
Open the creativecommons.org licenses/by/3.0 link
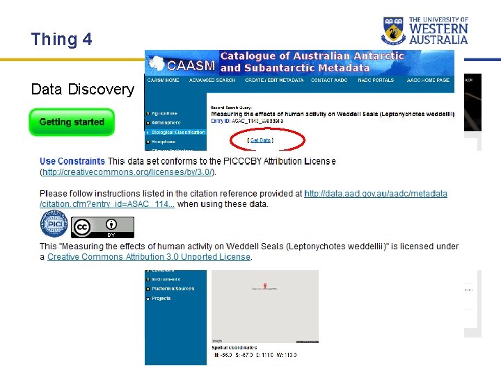tap(127, 172)
